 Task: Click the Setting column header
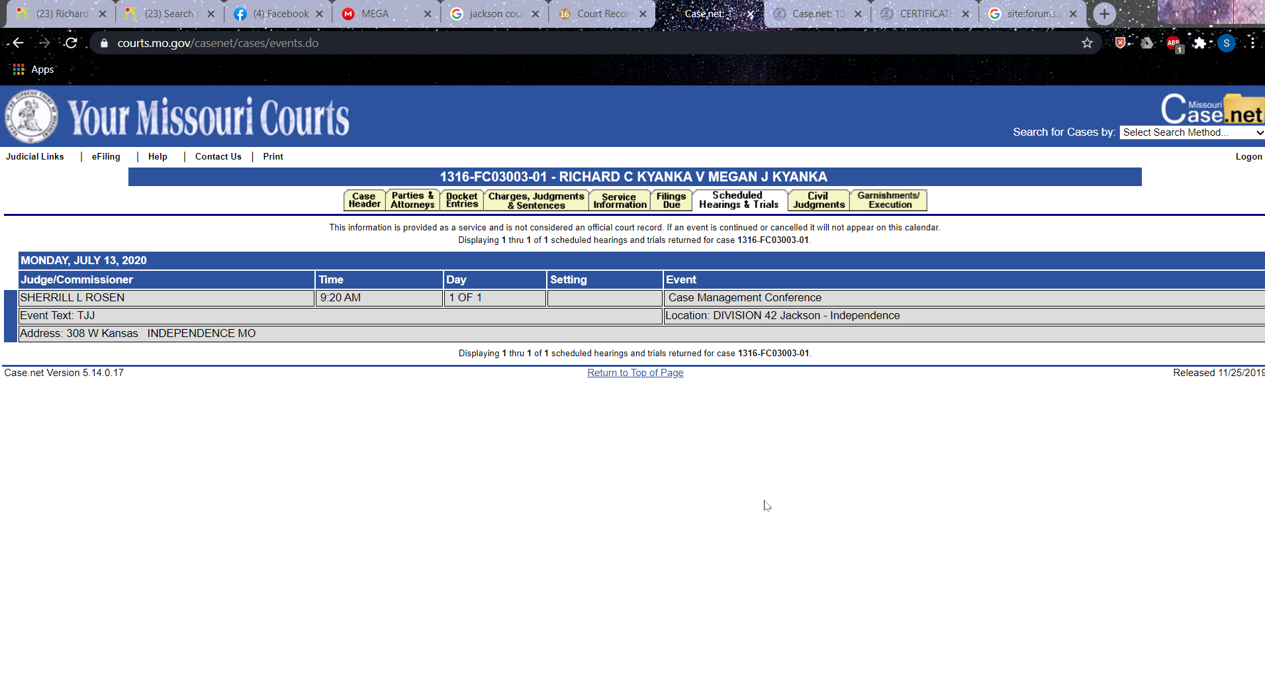tap(604, 279)
